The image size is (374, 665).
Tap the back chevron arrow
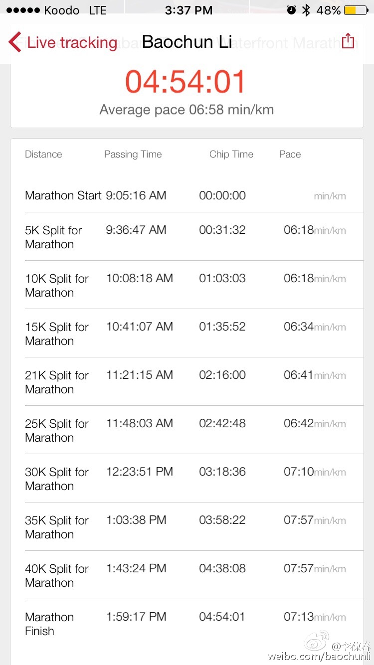[x=15, y=42]
